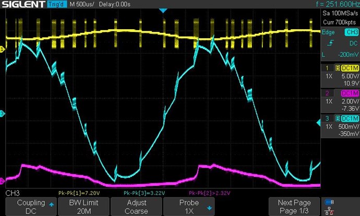Image resolution: width=360 pixels, height=216 pixels.
Task: Select channel 3 number box
Action: 327,118
